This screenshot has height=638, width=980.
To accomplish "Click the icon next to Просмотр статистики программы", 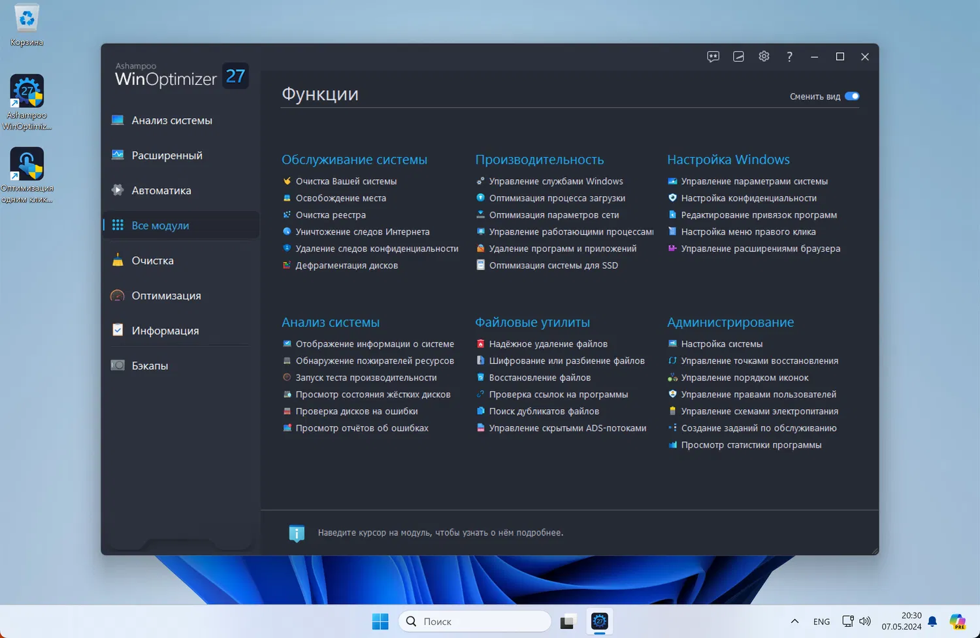I will pyautogui.click(x=672, y=445).
